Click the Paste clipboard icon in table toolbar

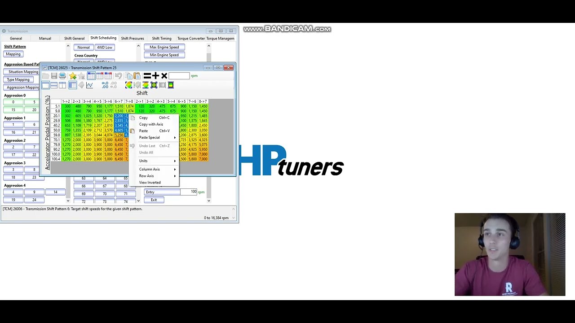(x=137, y=76)
